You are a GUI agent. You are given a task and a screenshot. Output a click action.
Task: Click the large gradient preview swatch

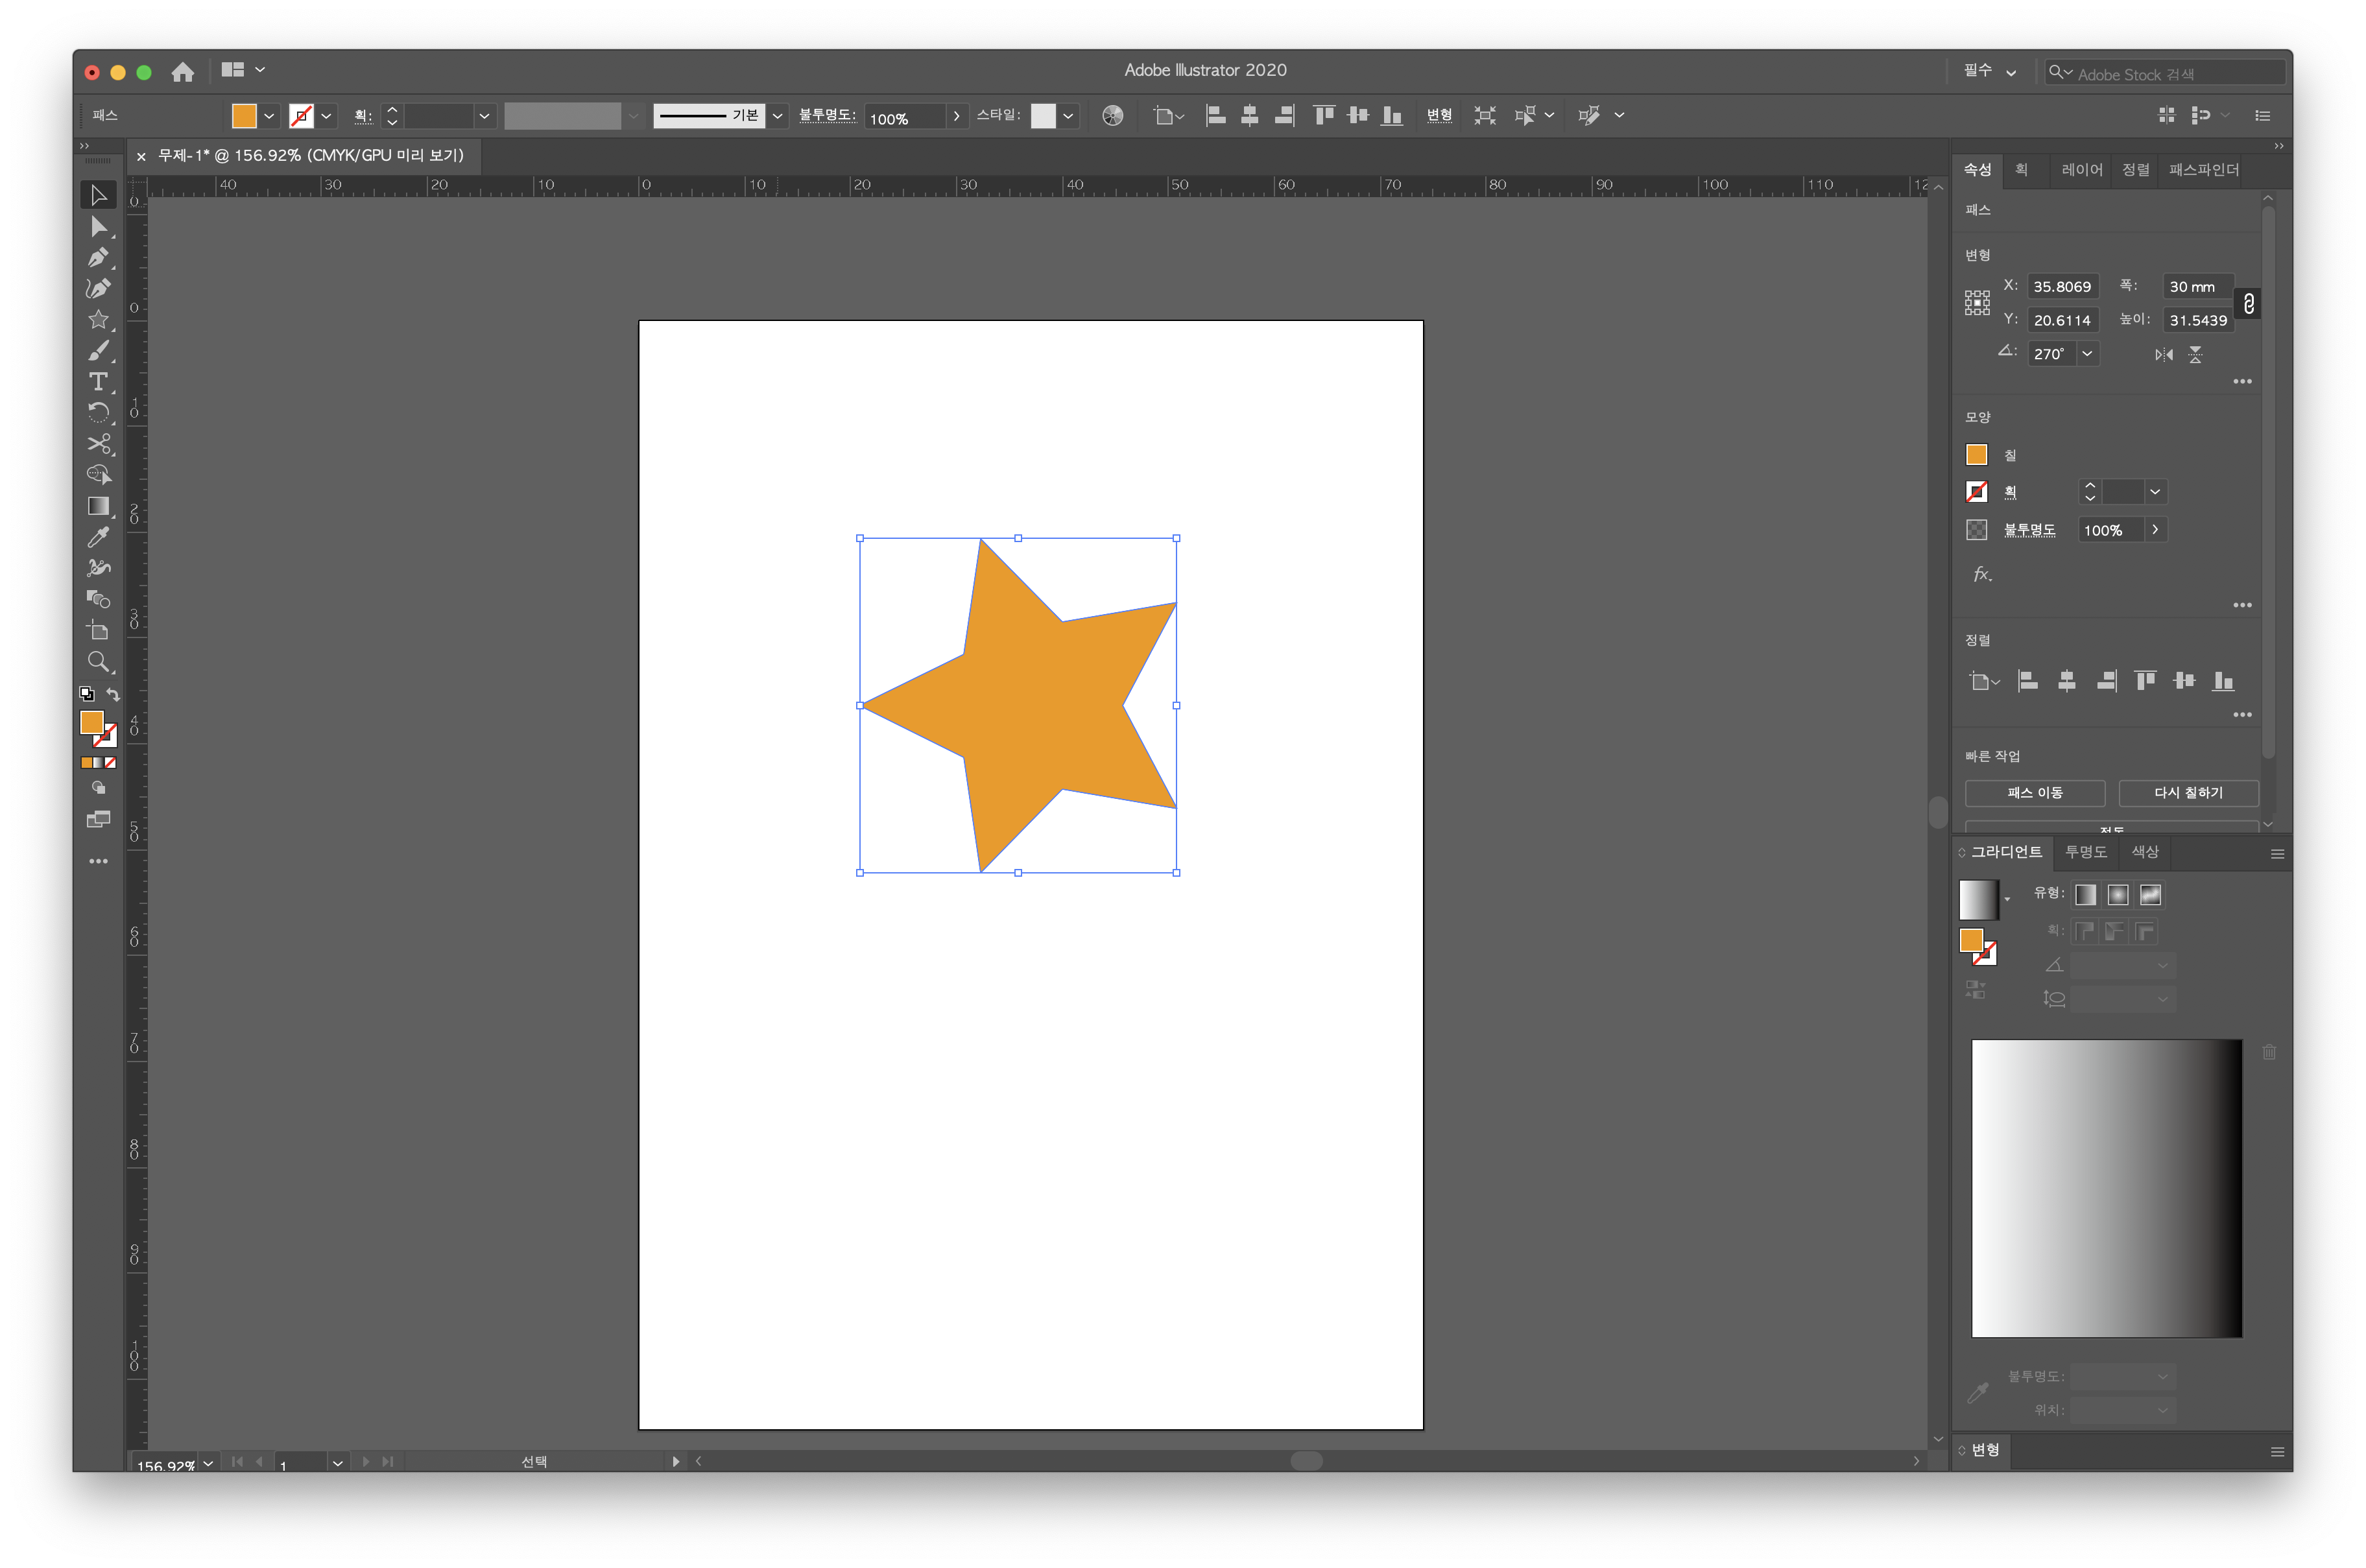point(2106,1188)
